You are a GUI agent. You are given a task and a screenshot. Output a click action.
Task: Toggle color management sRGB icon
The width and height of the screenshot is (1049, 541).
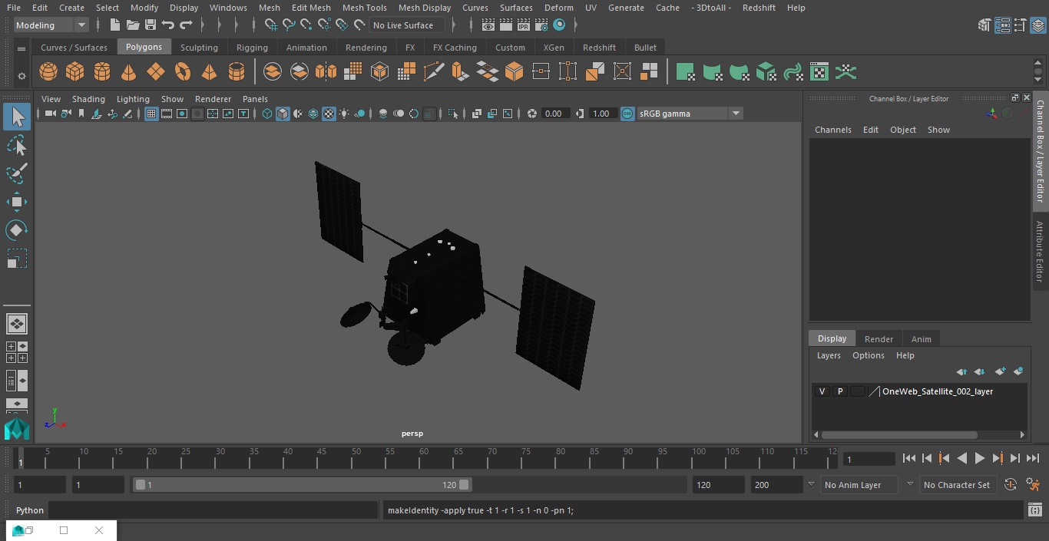point(627,114)
